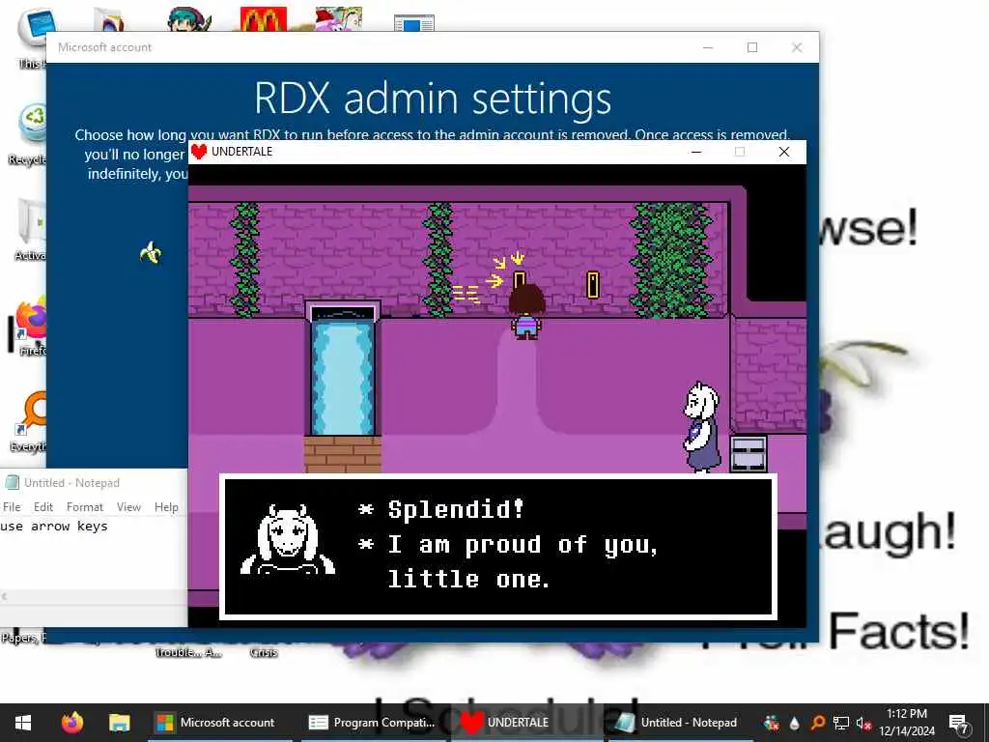Click the banana icon on the blue panel
Viewport: 989px width, 742px height.
150,253
